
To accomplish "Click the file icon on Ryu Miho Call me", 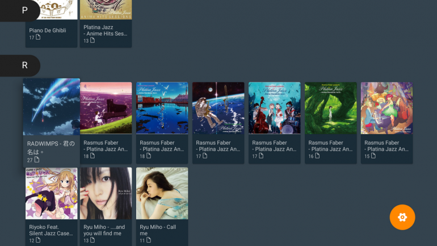I will click(x=149, y=240).
